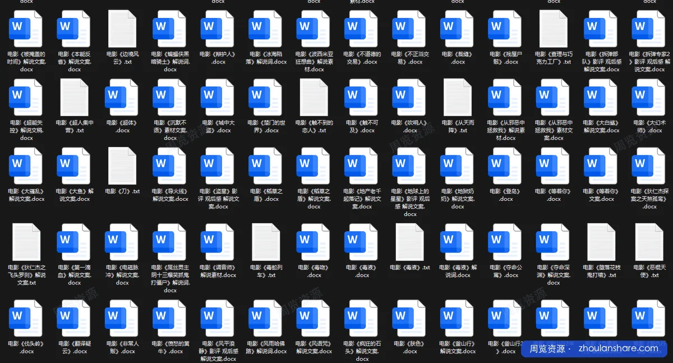Click the 电影《毒蛇列车》.txt file icon
The image size is (673, 363).
coord(266,242)
